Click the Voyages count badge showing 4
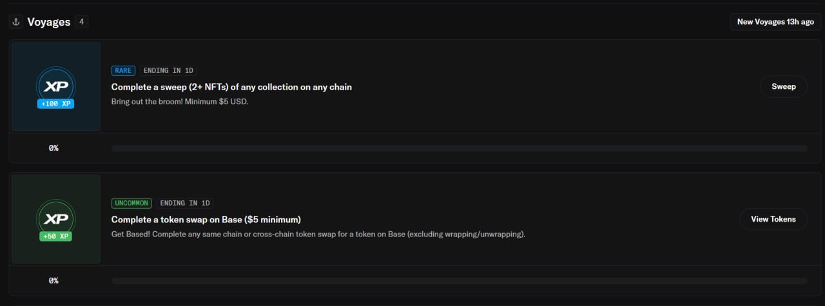This screenshot has height=306, width=825. [81, 22]
